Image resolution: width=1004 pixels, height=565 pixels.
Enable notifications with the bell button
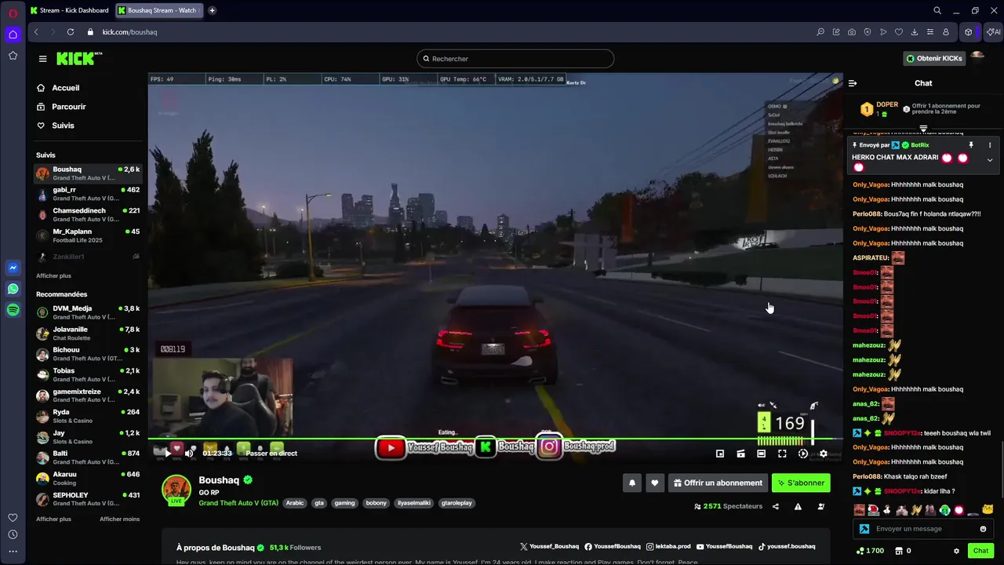pyautogui.click(x=632, y=483)
